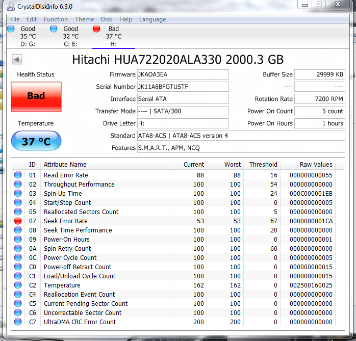This screenshot has width=356, height=341.
Task: Click the Buffer Size value 29999 KB
Action: tap(320, 74)
